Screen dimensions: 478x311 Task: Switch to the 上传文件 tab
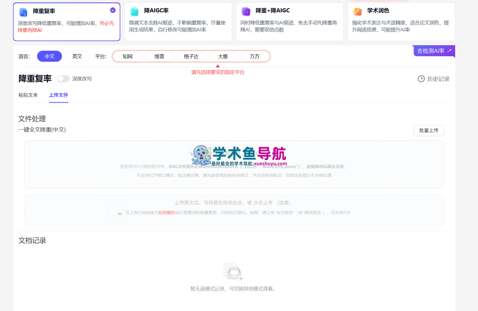click(x=59, y=95)
